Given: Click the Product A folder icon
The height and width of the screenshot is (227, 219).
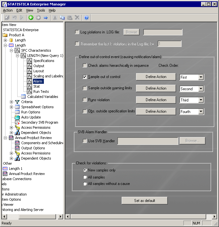Looking at the screenshot, I should pos(5,35).
